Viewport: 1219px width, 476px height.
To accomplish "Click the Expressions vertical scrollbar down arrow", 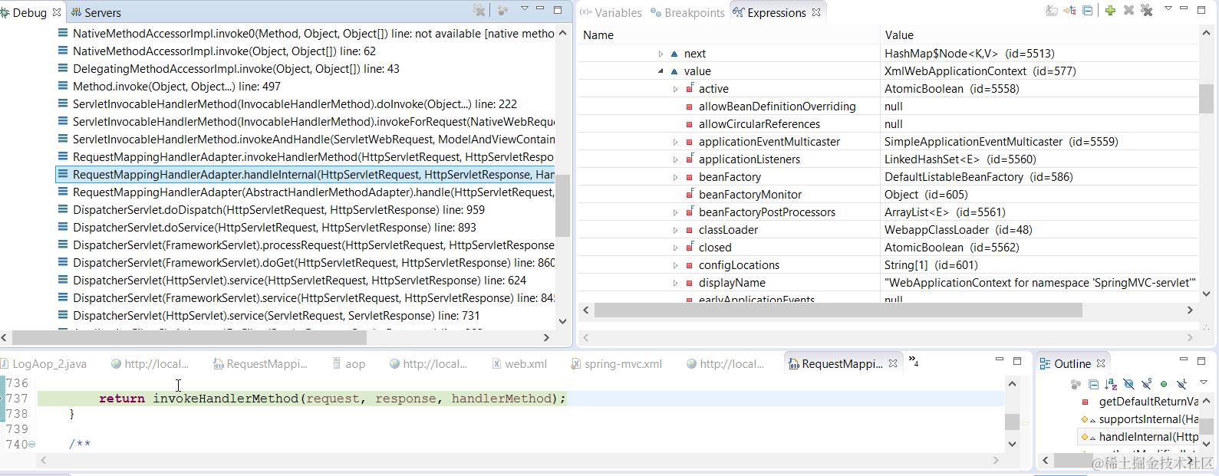I will [1206, 294].
